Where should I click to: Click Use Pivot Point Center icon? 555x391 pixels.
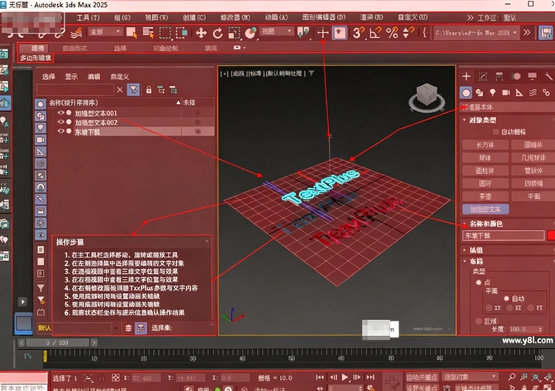click(x=303, y=33)
